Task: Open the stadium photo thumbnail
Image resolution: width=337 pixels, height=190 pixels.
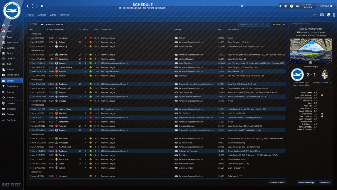Action: [x=311, y=51]
